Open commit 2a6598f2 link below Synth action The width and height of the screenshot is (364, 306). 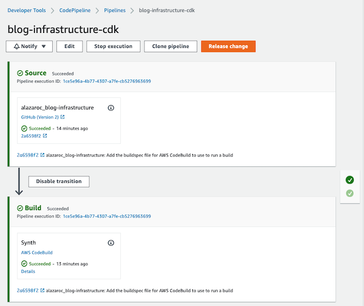[x=28, y=290]
